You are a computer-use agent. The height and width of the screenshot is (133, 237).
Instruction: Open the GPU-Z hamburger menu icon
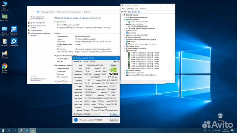tap(118, 61)
